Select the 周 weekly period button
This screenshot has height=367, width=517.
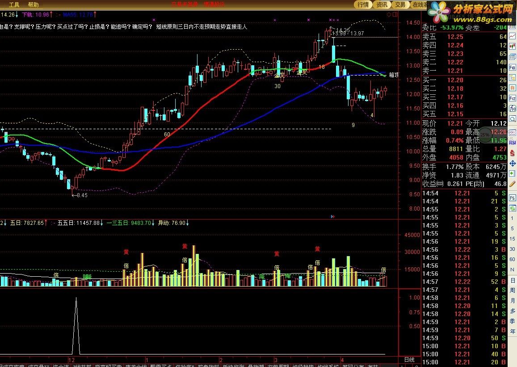pyautogui.click(x=513, y=291)
